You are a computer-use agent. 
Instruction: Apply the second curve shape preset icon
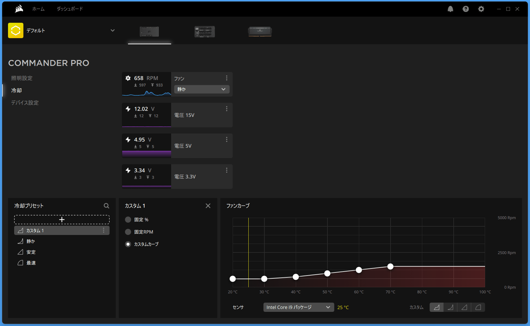(x=450, y=307)
